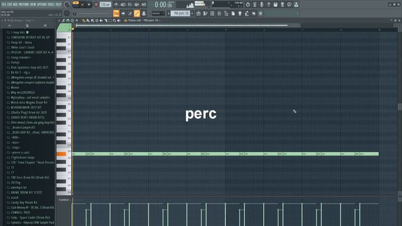Adjust the main pitch knob

pyautogui.click(x=67, y=13)
